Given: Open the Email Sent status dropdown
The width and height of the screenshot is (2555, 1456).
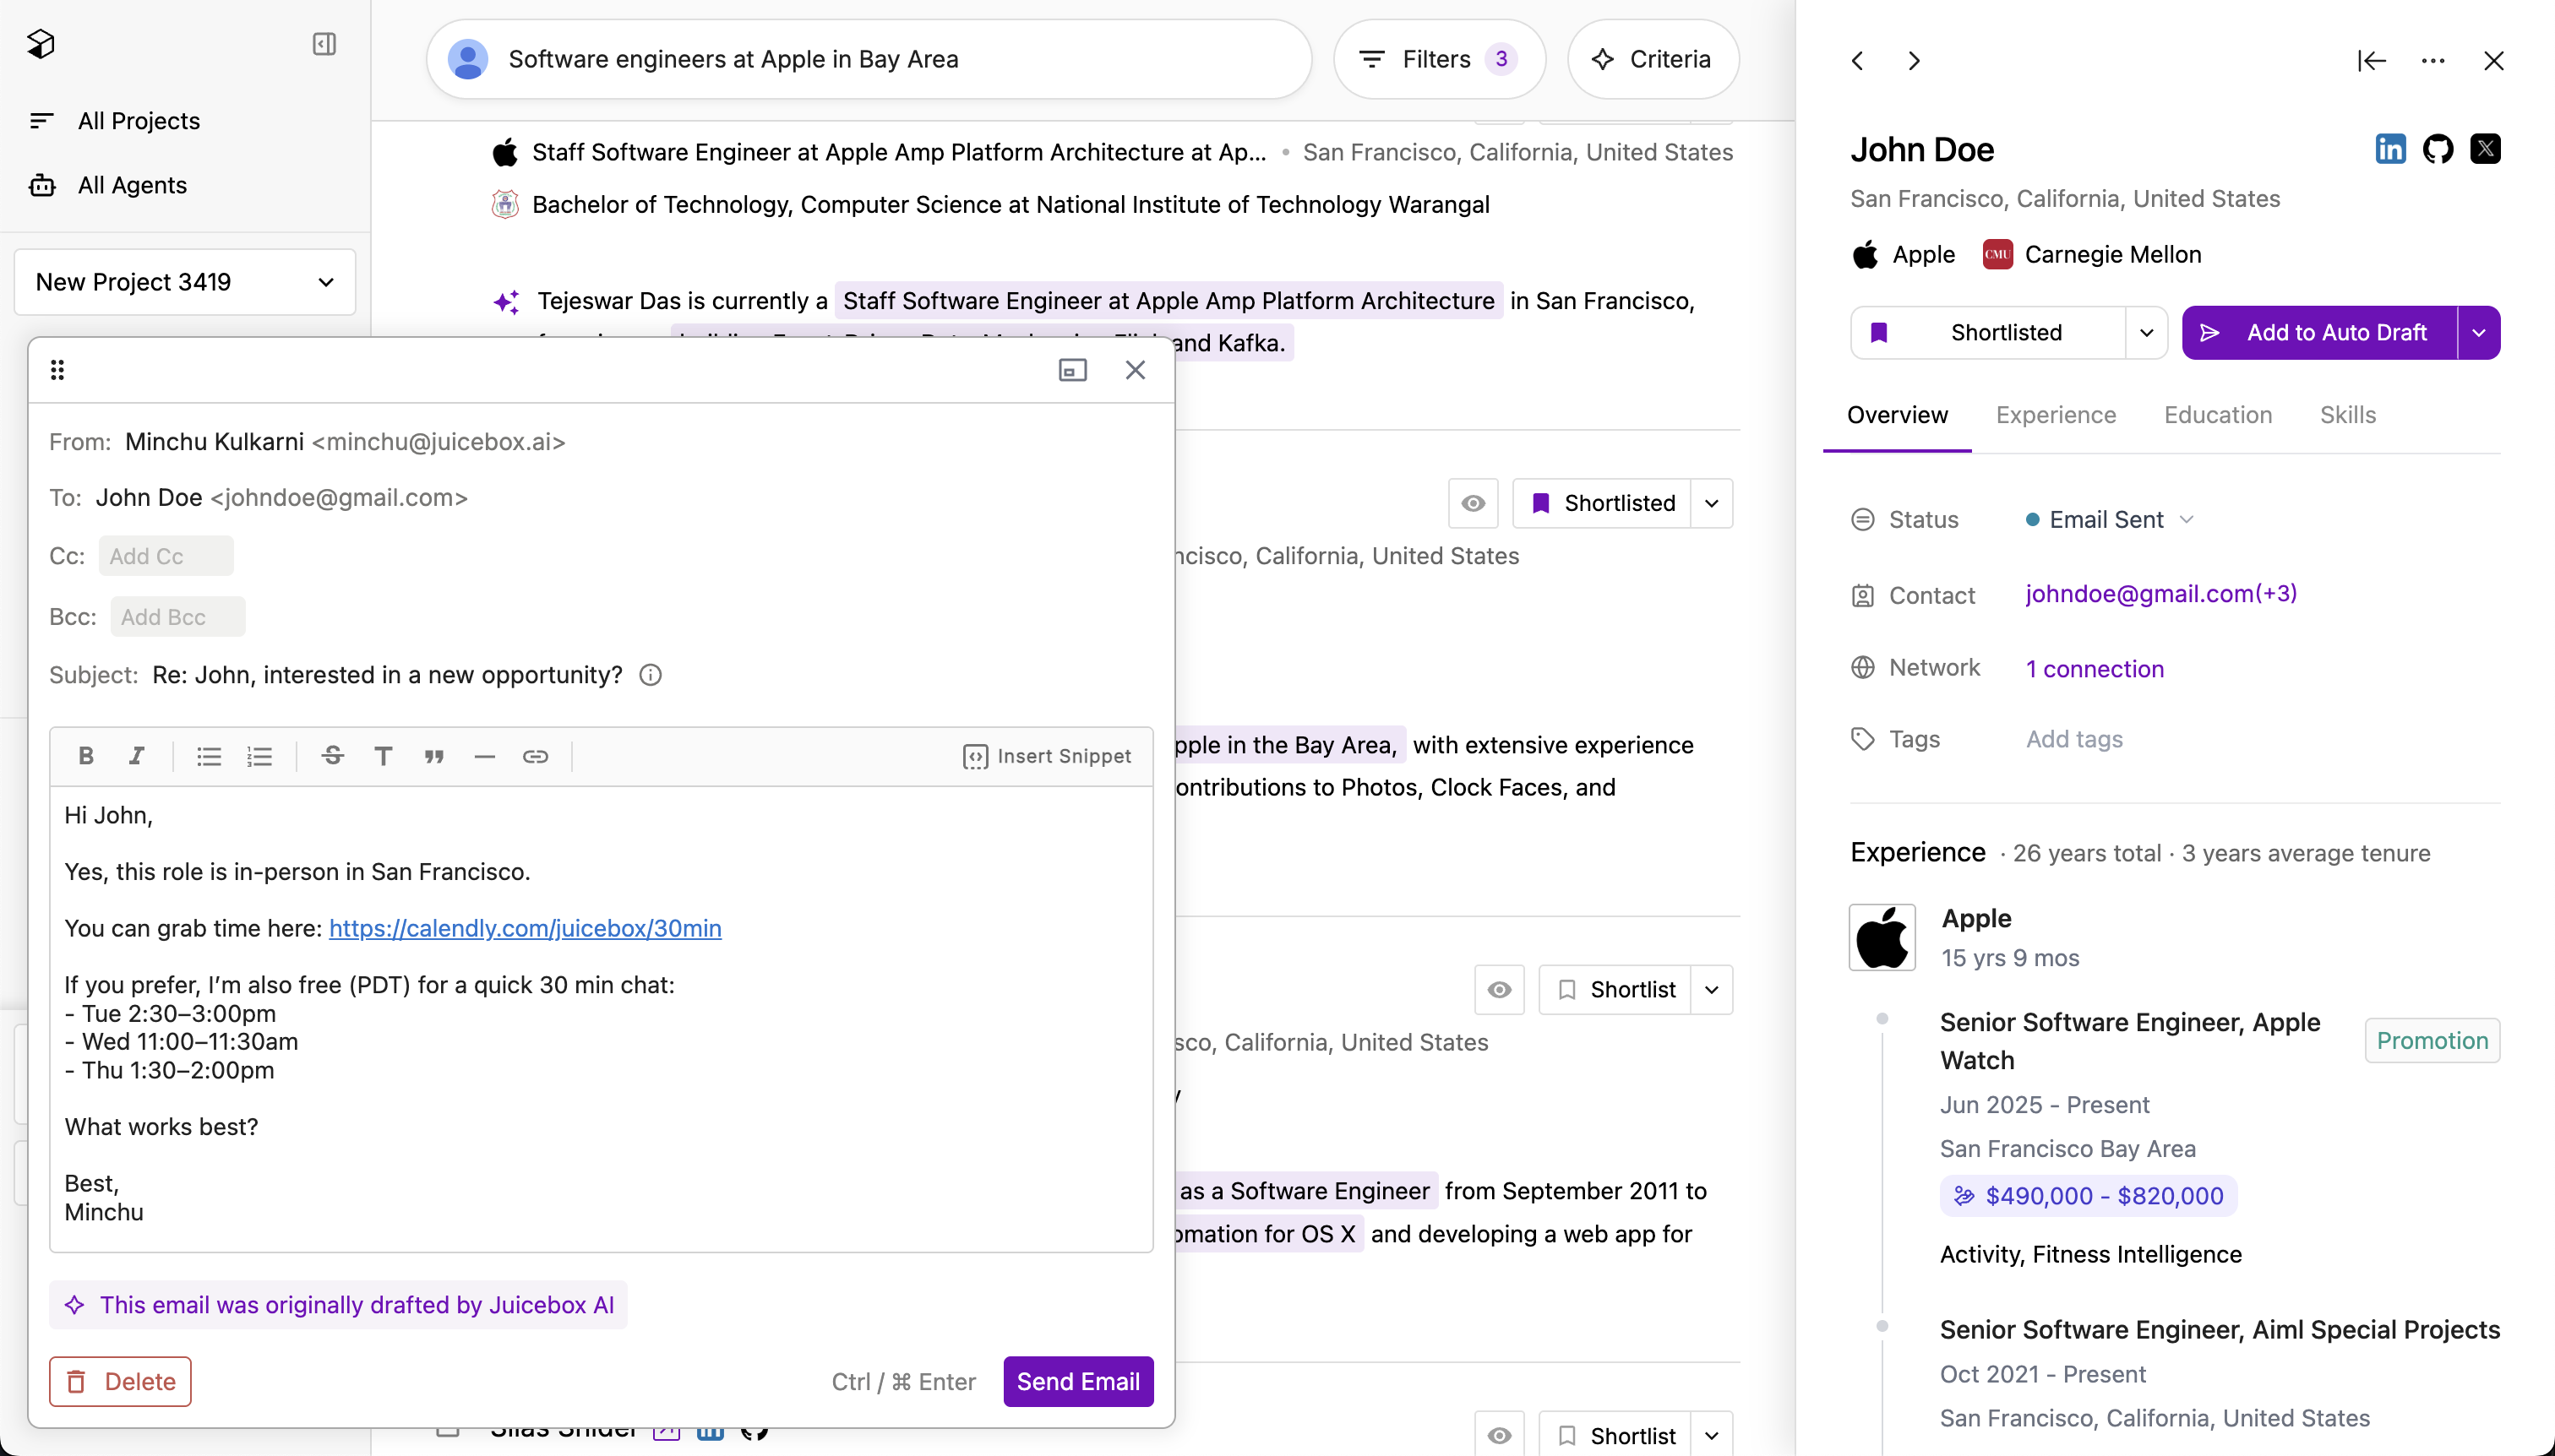Looking at the screenshot, I should [2109, 520].
